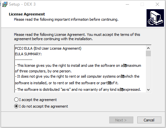Click the 'License Agreement' bold heading

27,14
